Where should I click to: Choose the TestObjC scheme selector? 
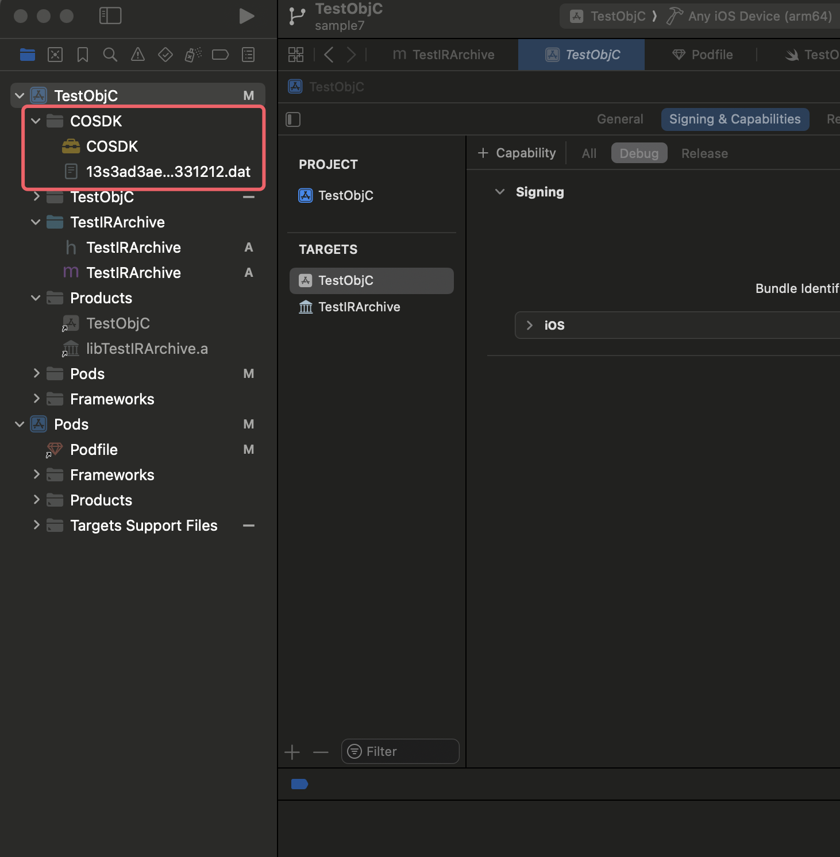(x=608, y=16)
